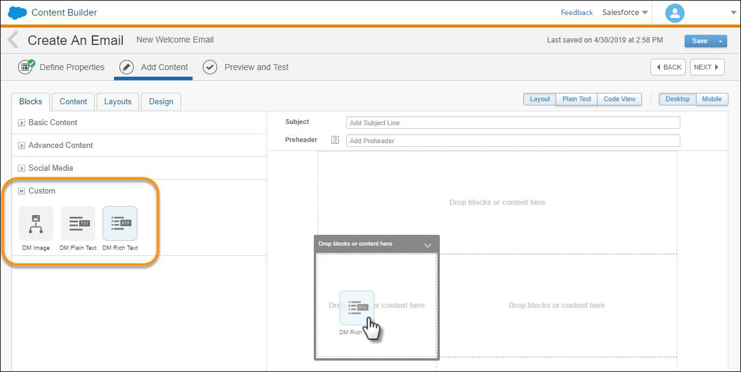Collapse the Custom blocks section
The width and height of the screenshot is (741, 372).
pos(21,190)
